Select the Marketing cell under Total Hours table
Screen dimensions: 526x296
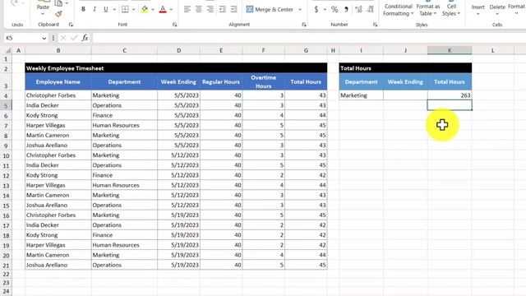pyautogui.click(x=361, y=95)
